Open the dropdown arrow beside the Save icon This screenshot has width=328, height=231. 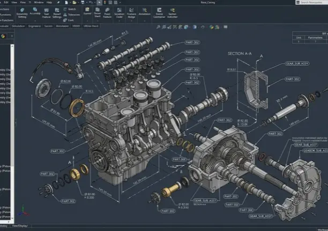(x=87, y=3)
